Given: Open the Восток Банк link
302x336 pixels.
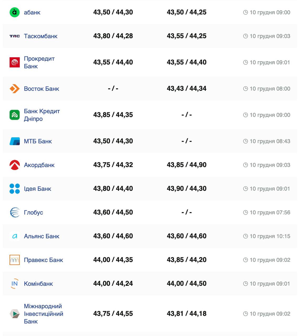Looking at the screenshot, I should pos(41,89).
